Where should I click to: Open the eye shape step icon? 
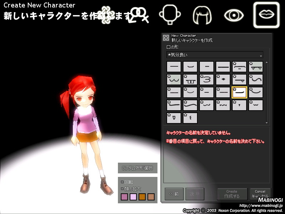(234, 15)
